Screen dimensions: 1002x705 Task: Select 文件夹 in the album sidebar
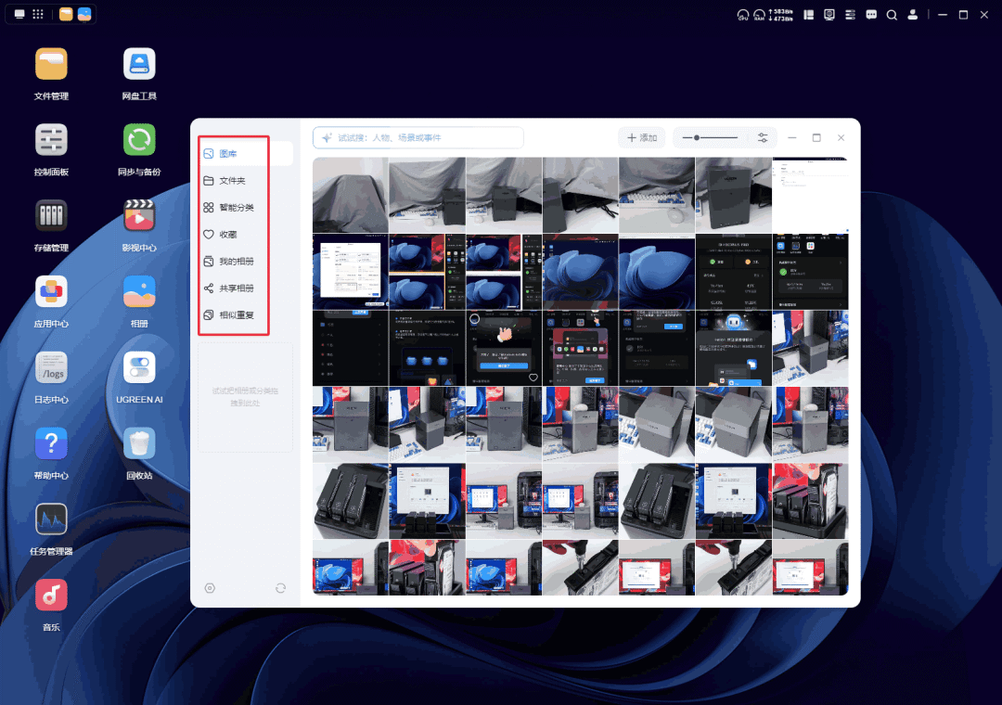pyautogui.click(x=246, y=181)
